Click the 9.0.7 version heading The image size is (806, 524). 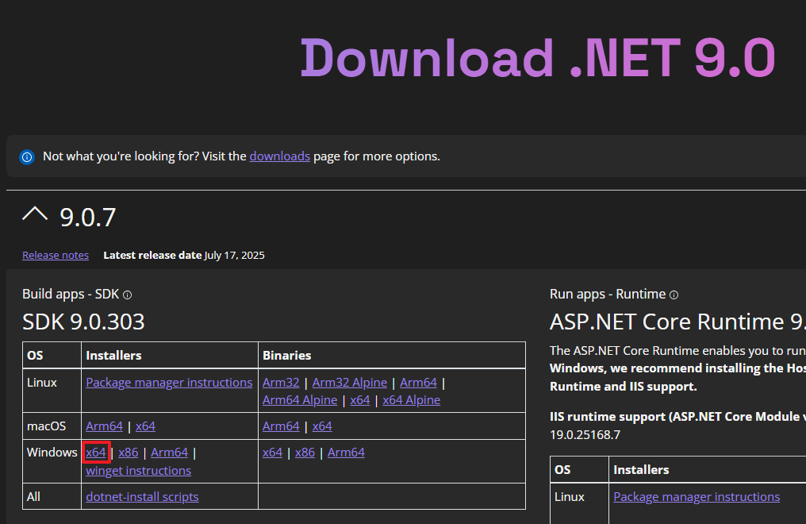point(88,217)
